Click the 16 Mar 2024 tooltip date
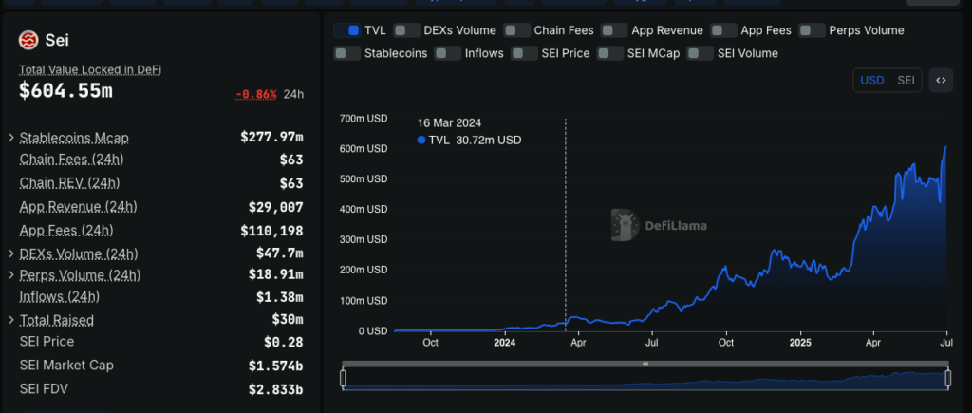Image resolution: width=972 pixels, height=413 pixels. 449,122
